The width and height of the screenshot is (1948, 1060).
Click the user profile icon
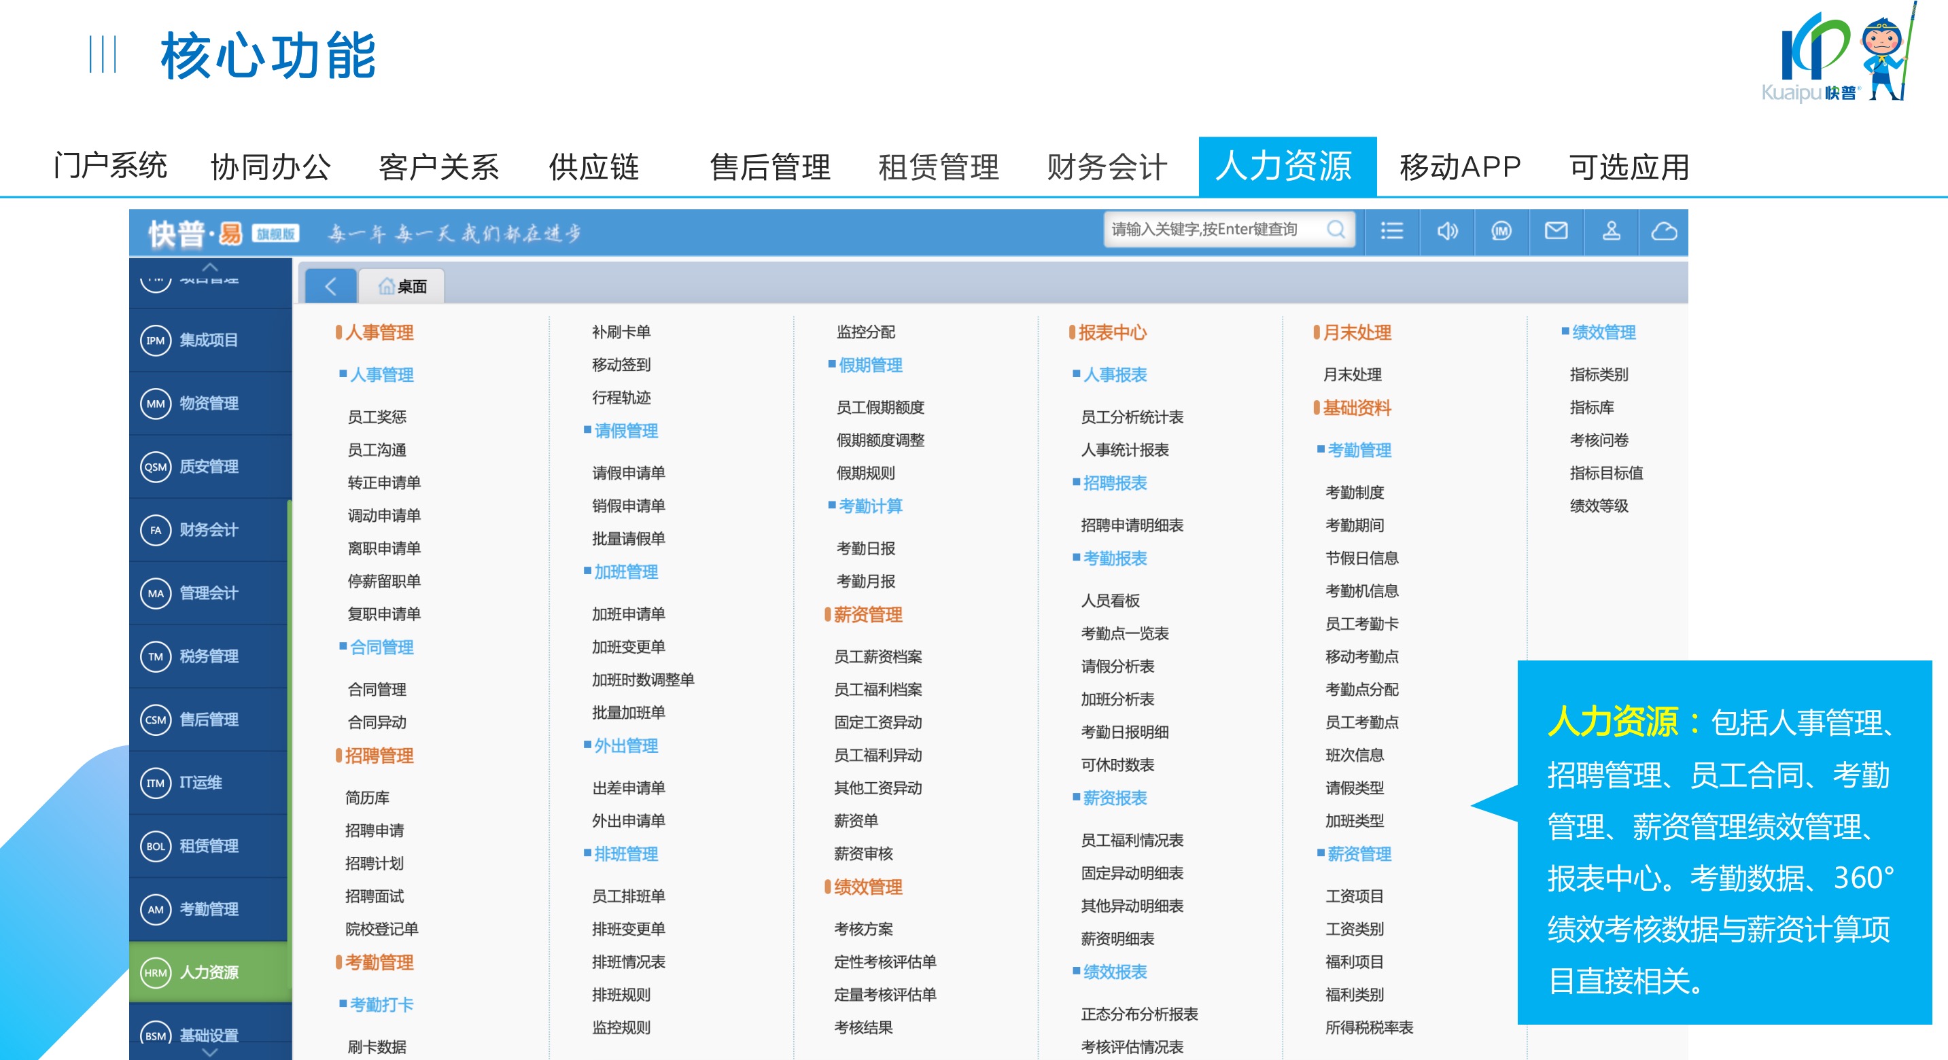[x=1611, y=230]
